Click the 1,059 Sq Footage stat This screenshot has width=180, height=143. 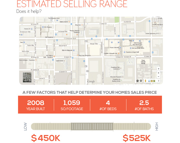point(72,105)
